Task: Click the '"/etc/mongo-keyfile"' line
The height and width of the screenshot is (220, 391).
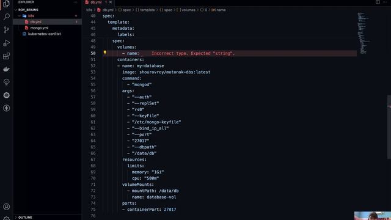Action: pyautogui.click(x=156, y=122)
